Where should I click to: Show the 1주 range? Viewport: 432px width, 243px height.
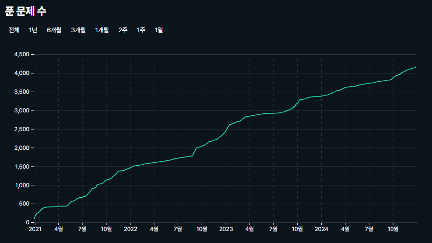point(141,30)
